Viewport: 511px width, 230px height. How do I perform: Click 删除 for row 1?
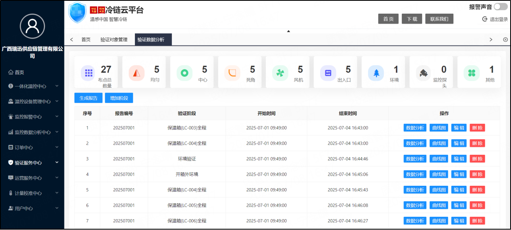[x=477, y=128]
